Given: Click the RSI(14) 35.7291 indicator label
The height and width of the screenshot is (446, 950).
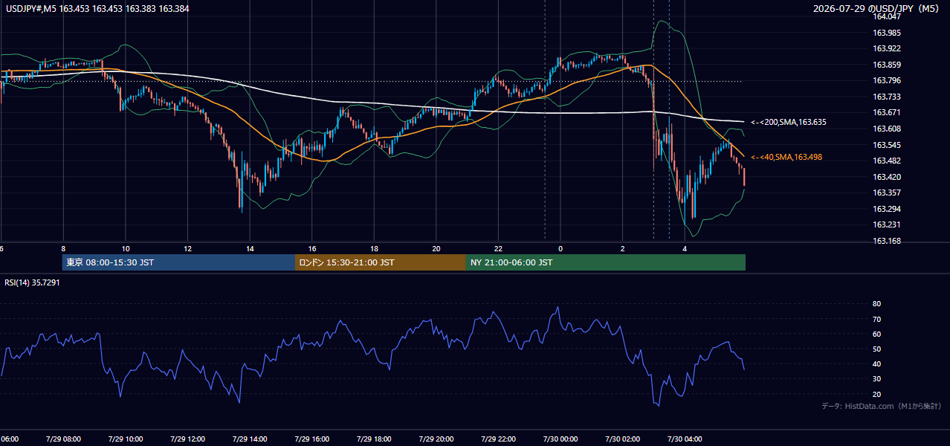Looking at the screenshot, I should 32,283.
